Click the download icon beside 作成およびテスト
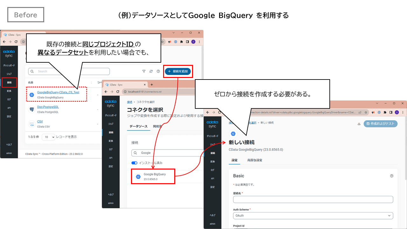Screen dimensions: 407x229 359,124
